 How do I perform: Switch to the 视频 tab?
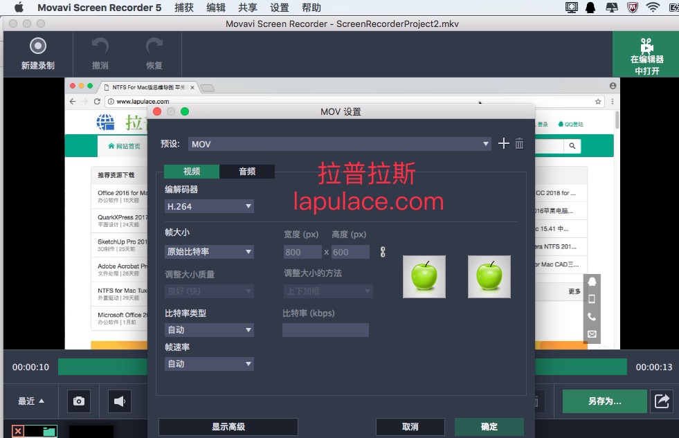(192, 172)
